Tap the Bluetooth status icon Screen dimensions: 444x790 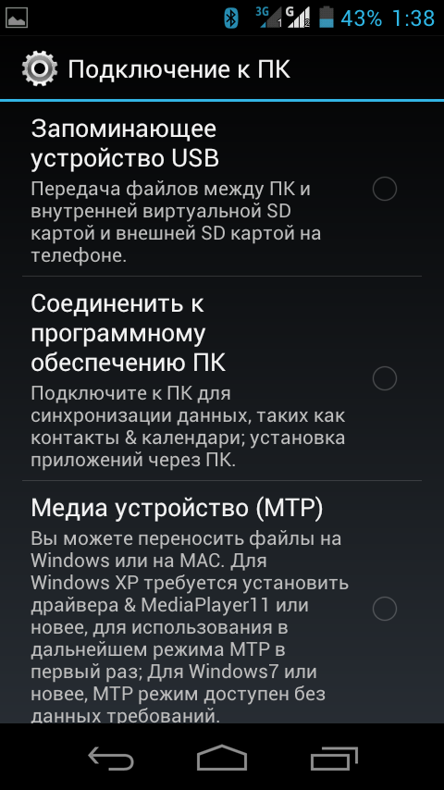(x=231, y=19)
